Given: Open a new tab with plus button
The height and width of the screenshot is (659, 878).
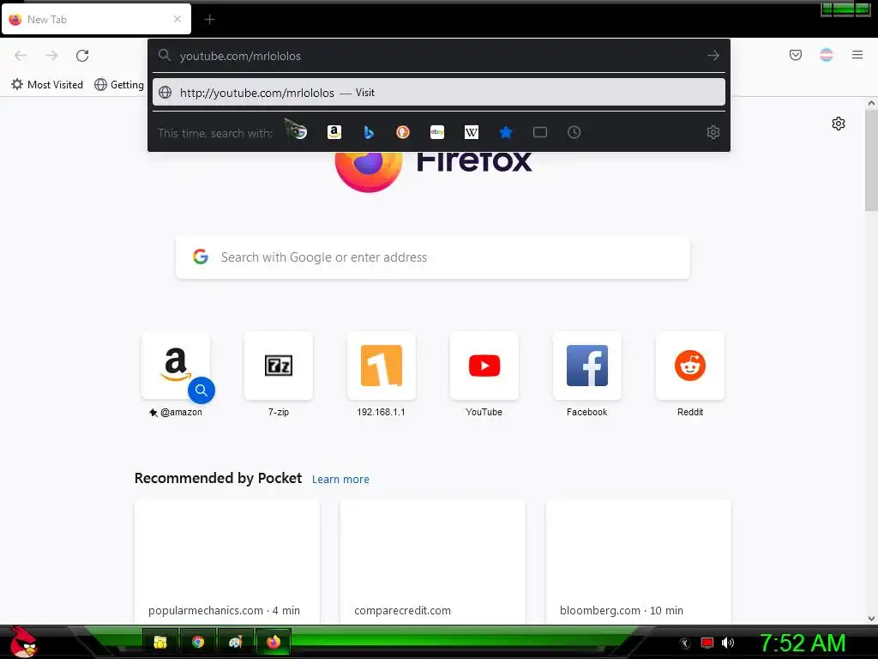Looking at the screenshot, I should coord(209,20).
